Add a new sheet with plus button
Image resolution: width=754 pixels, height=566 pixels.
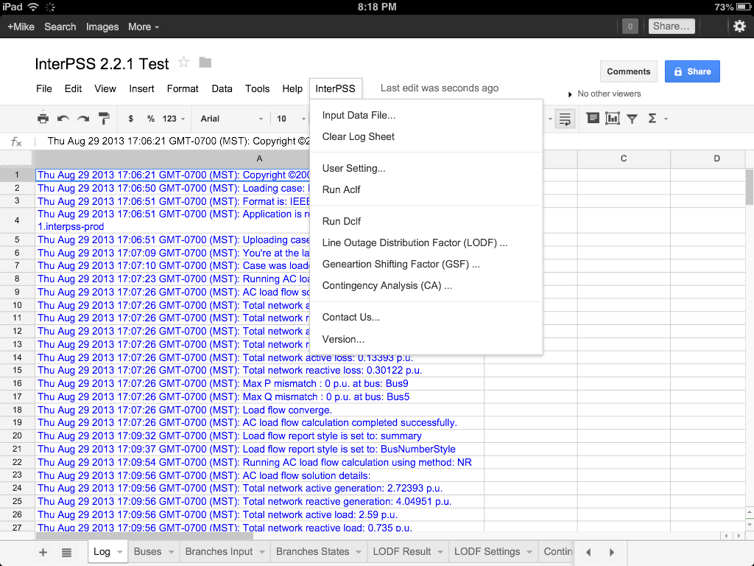click(x=43, y=552)
